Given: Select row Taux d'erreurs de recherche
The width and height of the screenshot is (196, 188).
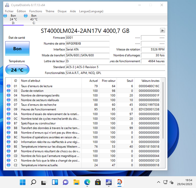Looking at the screenshot, I should click(83, 105).
